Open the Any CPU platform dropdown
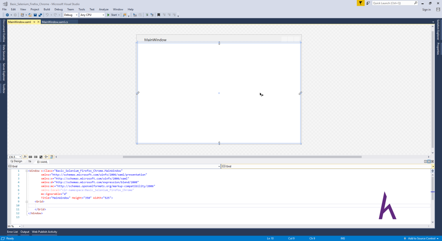442x241 pixels. [92, 15]
